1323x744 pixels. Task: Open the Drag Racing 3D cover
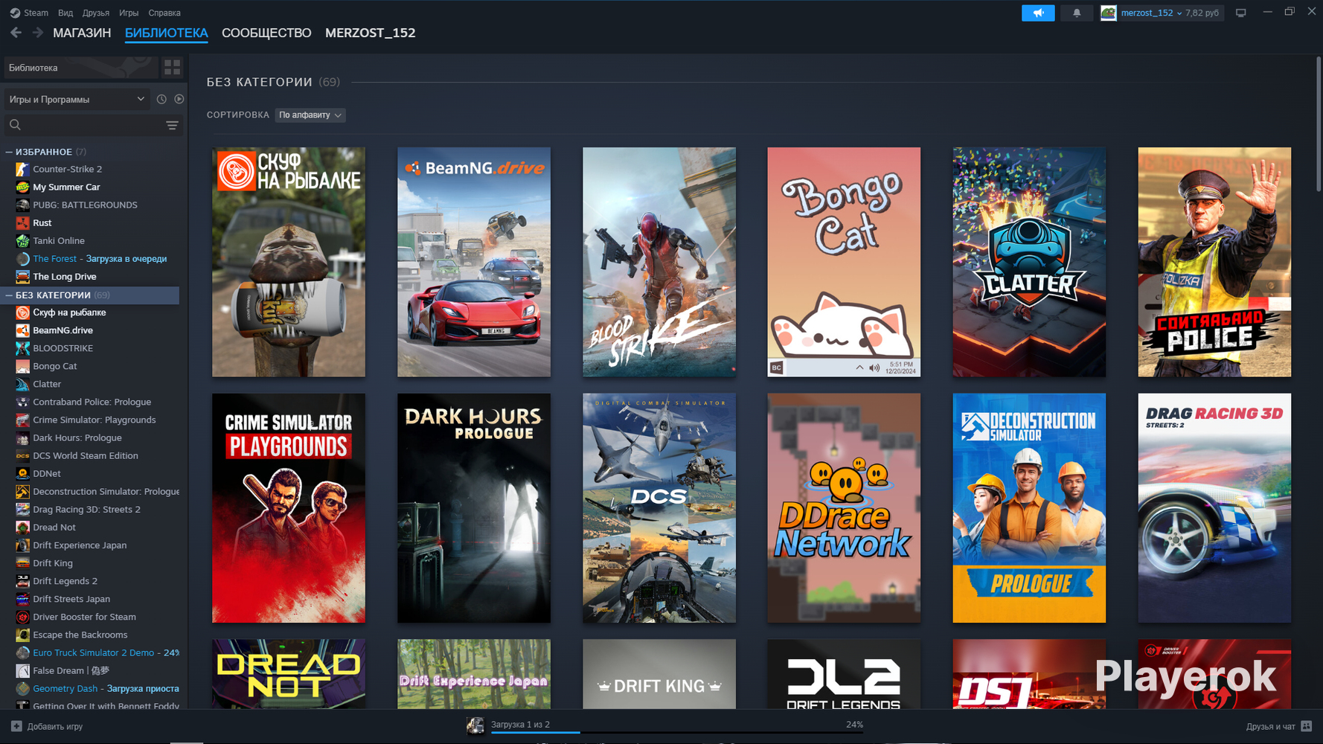pos(1214,508)
